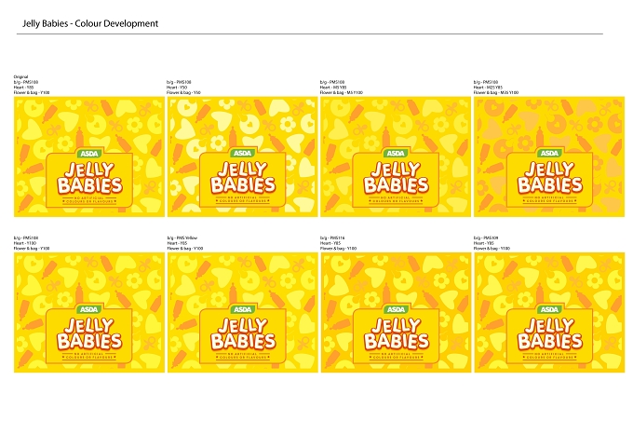633x448 pixels.
Task: Click the 'Flower & bag - M25 Y100' caption
Action: (496, 92)
